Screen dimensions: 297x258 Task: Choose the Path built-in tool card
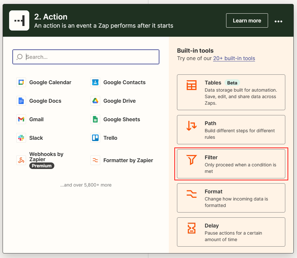click(x=231, y=130)
